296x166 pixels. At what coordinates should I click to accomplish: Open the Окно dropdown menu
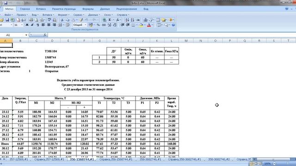click(x=108, y=15)
